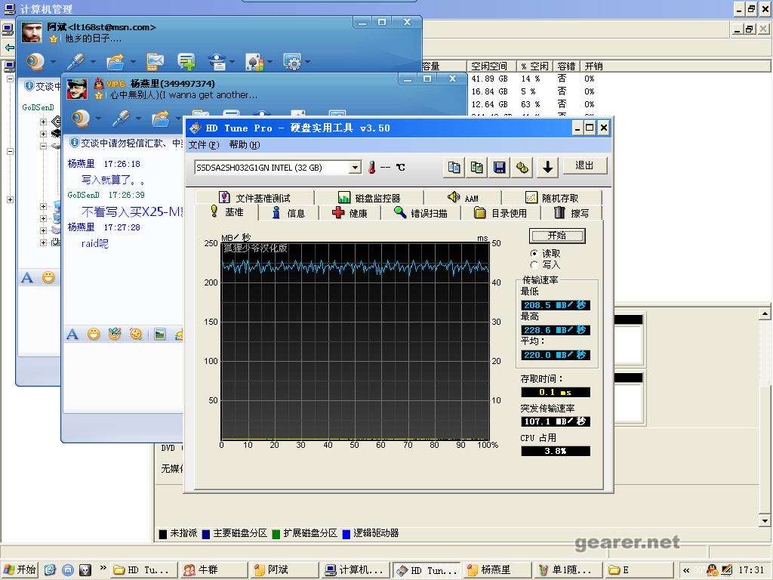Screen dimensions: 773x580
Task: Click the down arrow minimize-to-tray icon in HD Tune
Action: coord(548,168)
